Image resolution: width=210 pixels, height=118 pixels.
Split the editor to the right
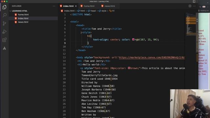click(x=190, y=6)
